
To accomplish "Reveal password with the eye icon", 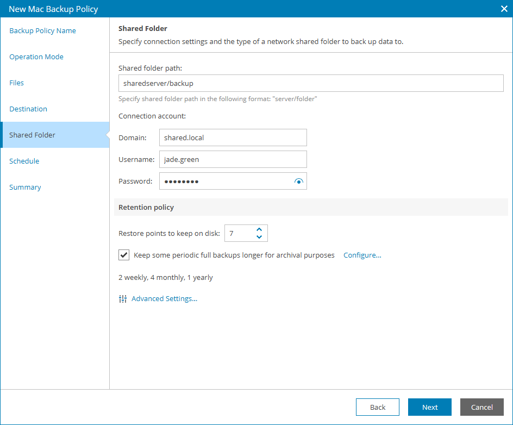I will pyautogui.click(x=298, y=182).
